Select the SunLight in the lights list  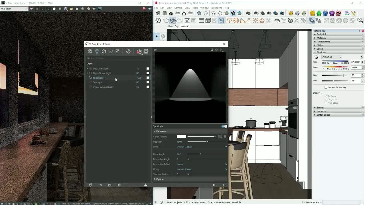pyautogui.click(x=97, y=82)
